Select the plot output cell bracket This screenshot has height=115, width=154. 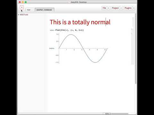tap(132, 49)
